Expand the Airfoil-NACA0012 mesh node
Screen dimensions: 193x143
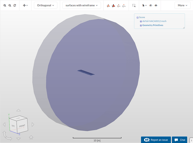coord(141,21)
